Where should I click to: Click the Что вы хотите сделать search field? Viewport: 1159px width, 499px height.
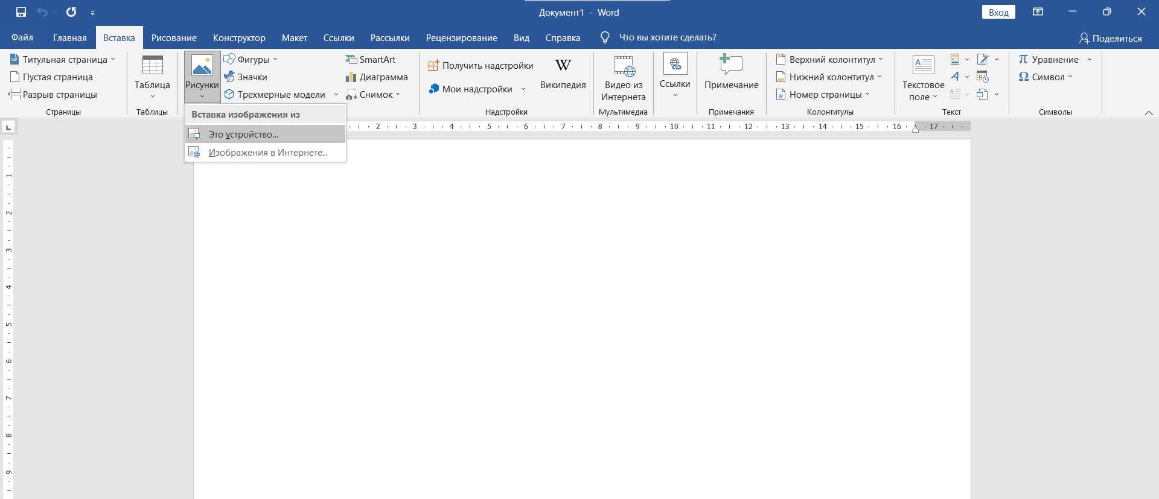pyautogui.click(x=667, y=37)
